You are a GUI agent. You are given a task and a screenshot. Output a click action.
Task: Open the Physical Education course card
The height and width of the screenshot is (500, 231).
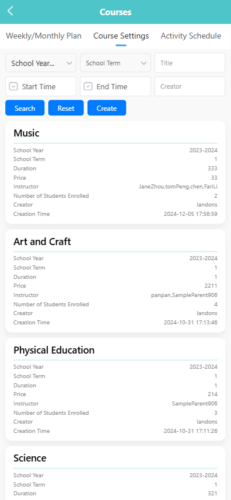(x=116, y=389)
